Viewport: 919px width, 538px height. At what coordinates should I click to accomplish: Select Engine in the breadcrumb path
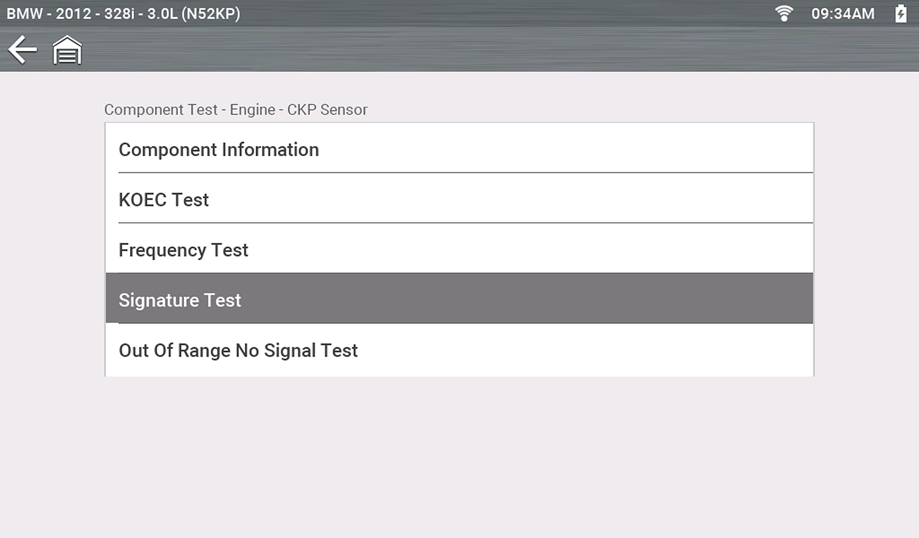252,110
